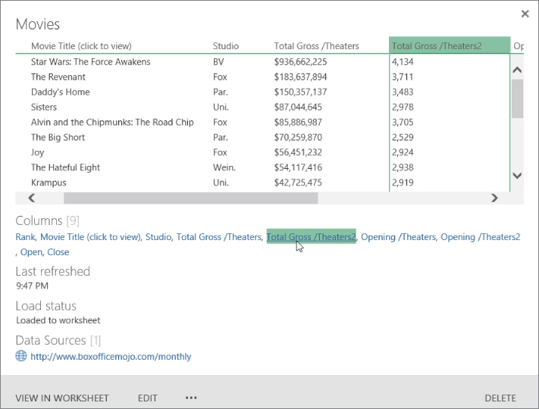
Task: Open the more options ellipsis menu
Action: [191, 398]
